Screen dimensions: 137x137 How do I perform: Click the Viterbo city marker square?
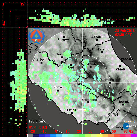pos(41,63)
